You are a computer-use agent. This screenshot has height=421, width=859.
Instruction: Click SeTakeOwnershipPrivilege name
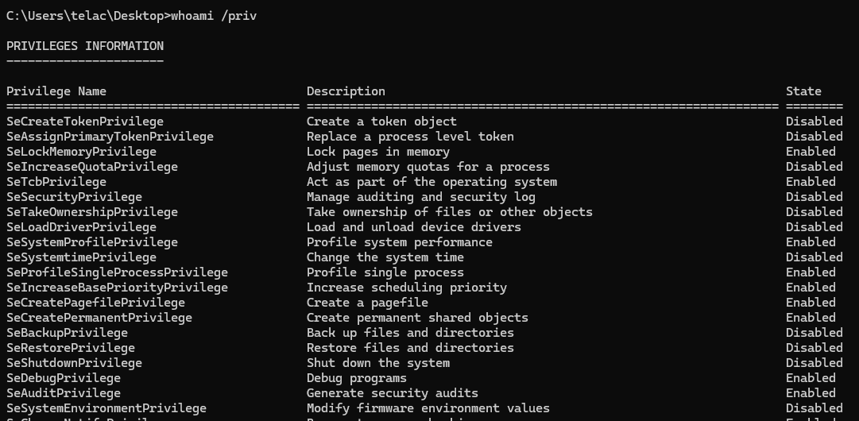[x=92, y=212]
